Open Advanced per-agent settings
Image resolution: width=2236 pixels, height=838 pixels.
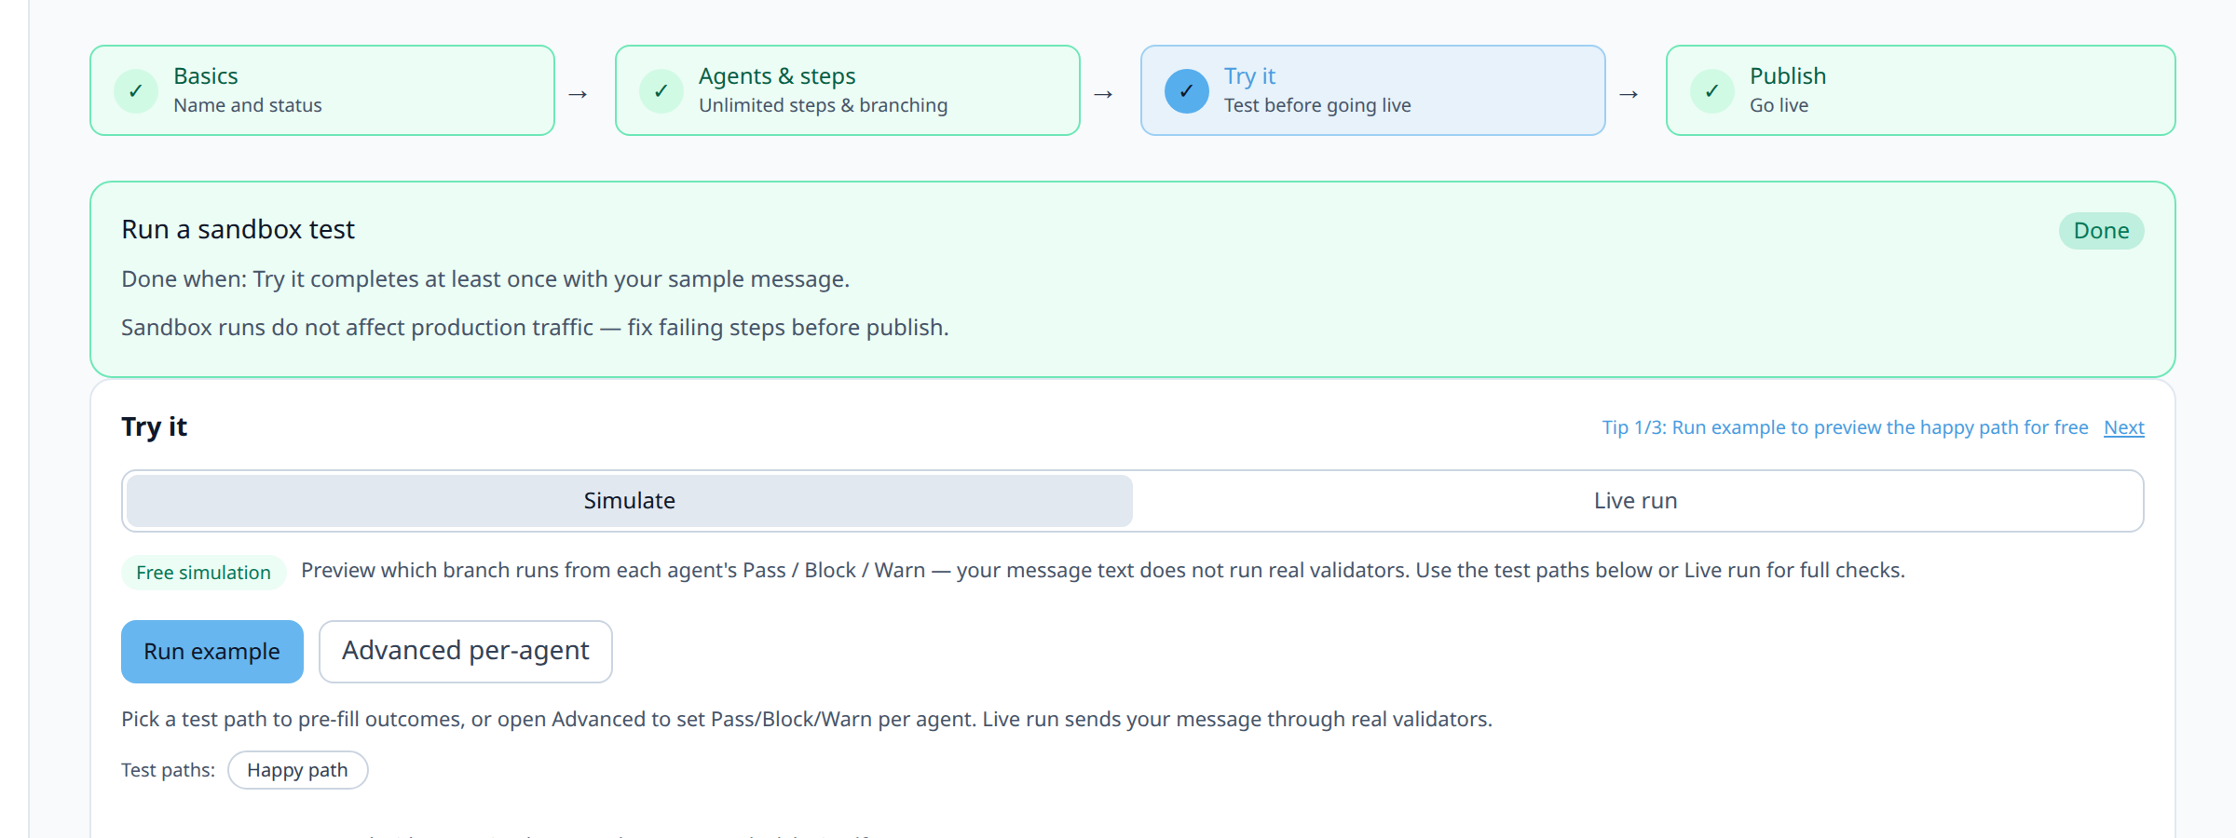(x=466, y=652)
